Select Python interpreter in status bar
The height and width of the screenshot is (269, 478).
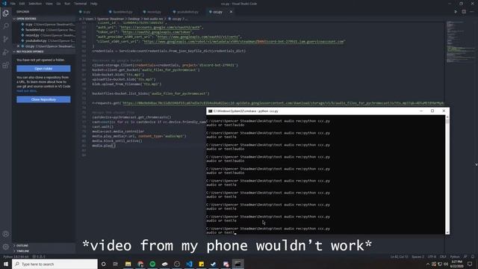[x=16, y=257]
